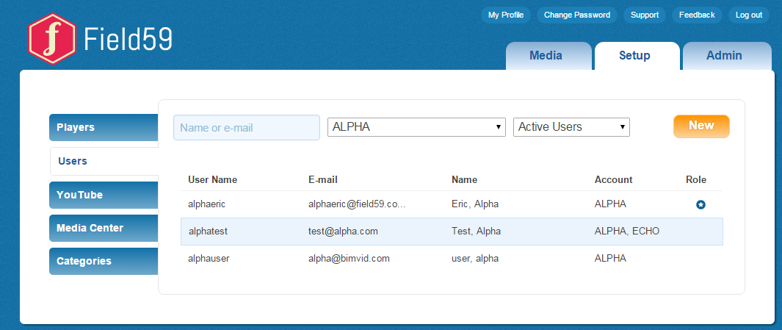Click the Feedback button

[696, 15]
